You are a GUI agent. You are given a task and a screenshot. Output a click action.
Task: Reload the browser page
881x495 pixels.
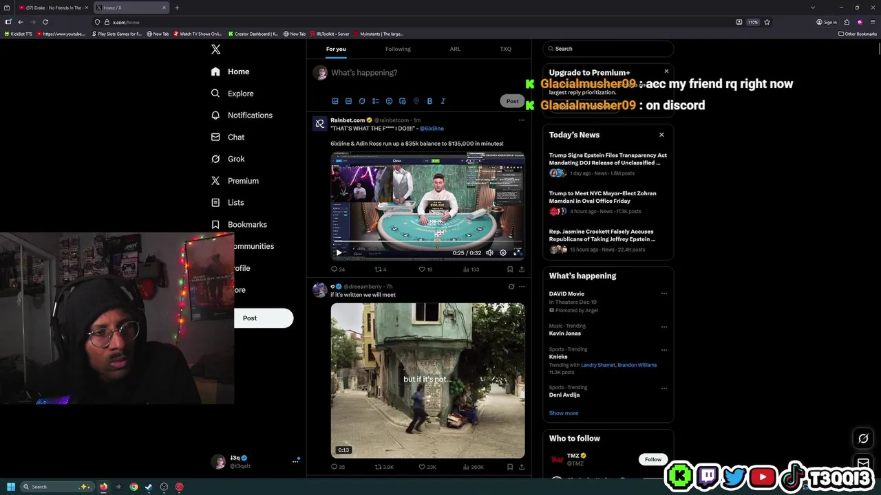coord(45,22)
